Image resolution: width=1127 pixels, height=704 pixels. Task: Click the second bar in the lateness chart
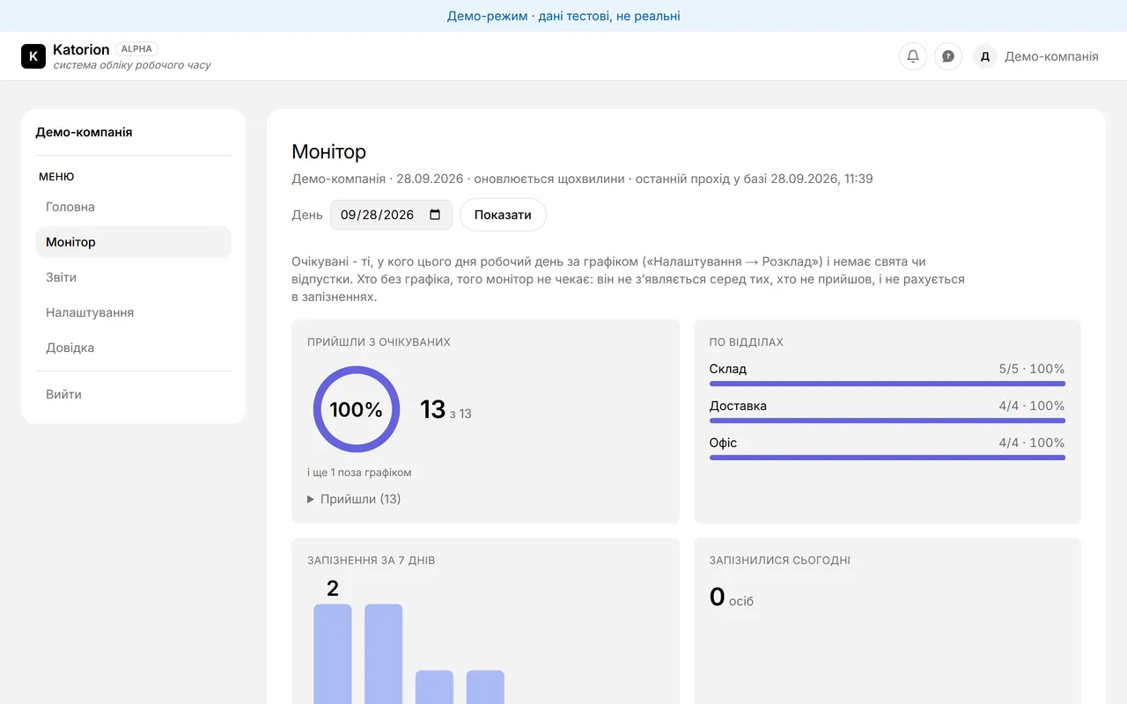coord(384,654)
